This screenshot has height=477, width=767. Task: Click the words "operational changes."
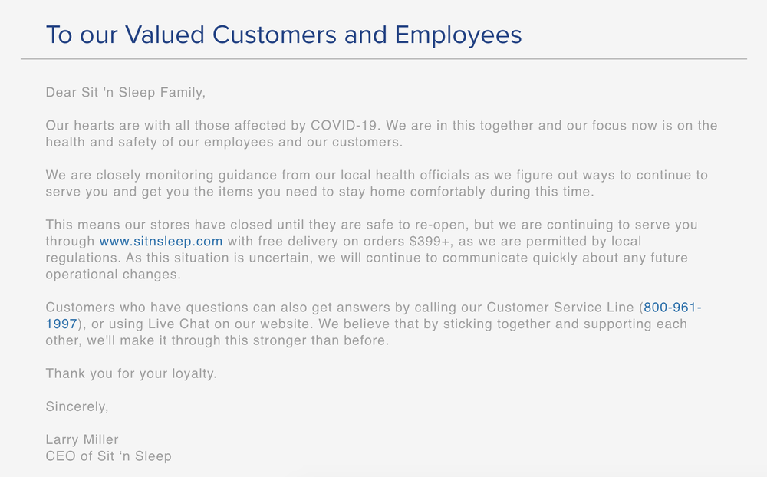pyautogui.click(x=112, y=275)
